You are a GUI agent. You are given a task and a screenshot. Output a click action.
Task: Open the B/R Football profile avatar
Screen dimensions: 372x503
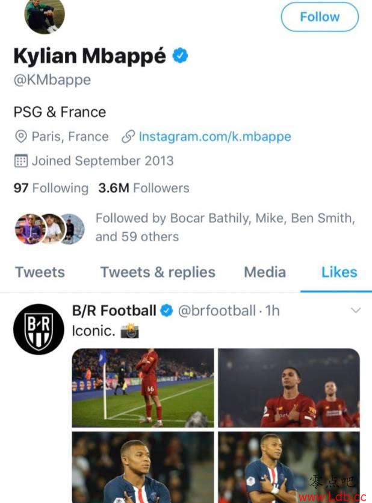tap(39, 329)
